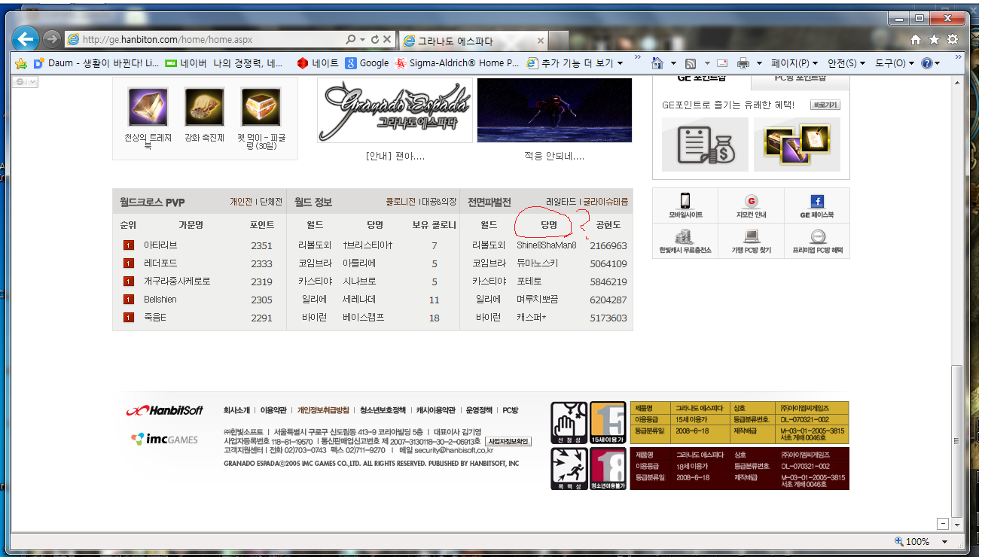
Task: Open the IE Home icon at top right
Action: (916, 39)
